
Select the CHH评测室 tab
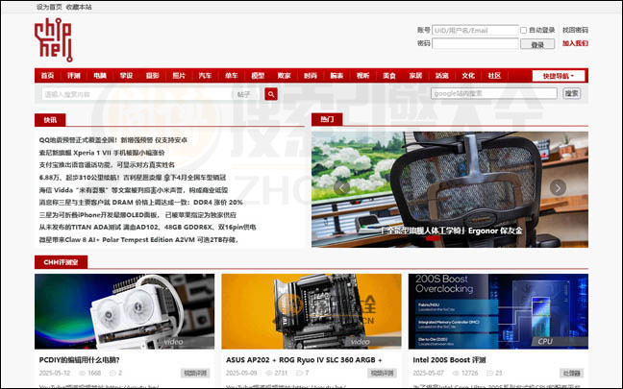[61, 262]
